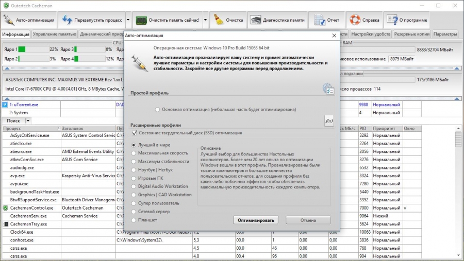Collapse the CPU panel left triangle
Image resolution: width=464 pixels, height=261 pixels.
(x=7, y=68)
